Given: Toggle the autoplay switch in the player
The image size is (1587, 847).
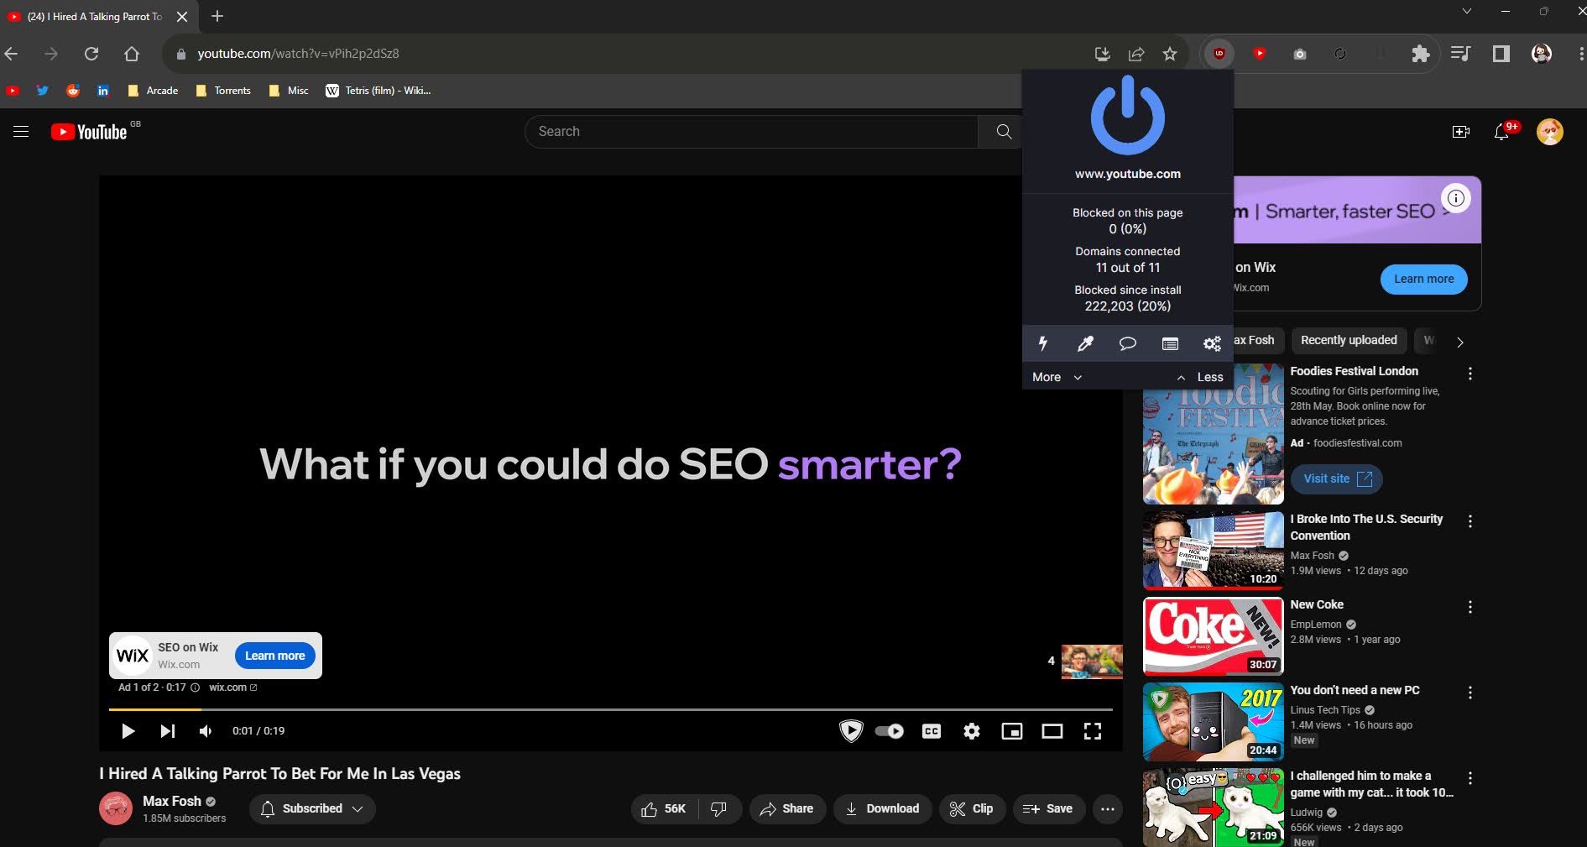Looking at the screenshot, I should click(x=889, y=731).
